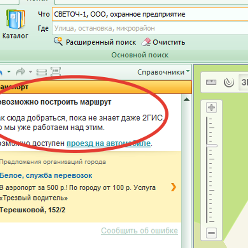Click the detailed list view icon

click(x=56, y=72)
